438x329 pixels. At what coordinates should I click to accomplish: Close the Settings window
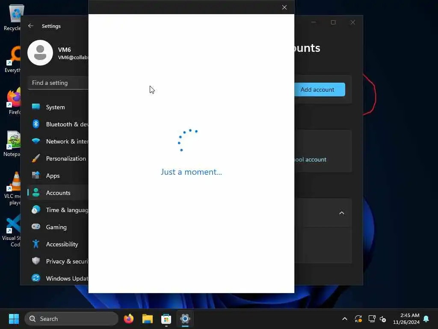353,22
